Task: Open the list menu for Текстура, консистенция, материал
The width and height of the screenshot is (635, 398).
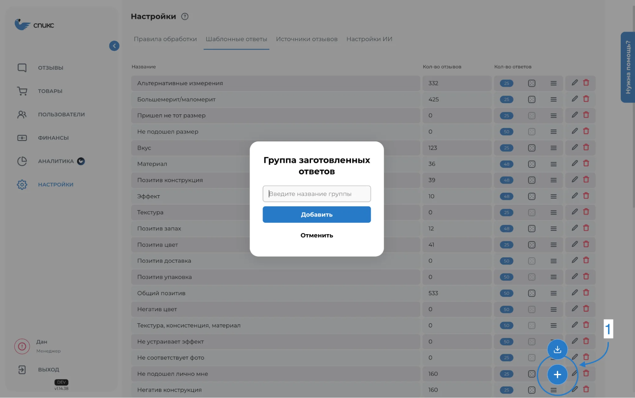Action: coord(553,325)
